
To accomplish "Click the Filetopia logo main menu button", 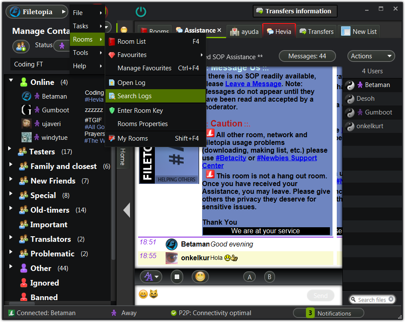I will (37, 12).
